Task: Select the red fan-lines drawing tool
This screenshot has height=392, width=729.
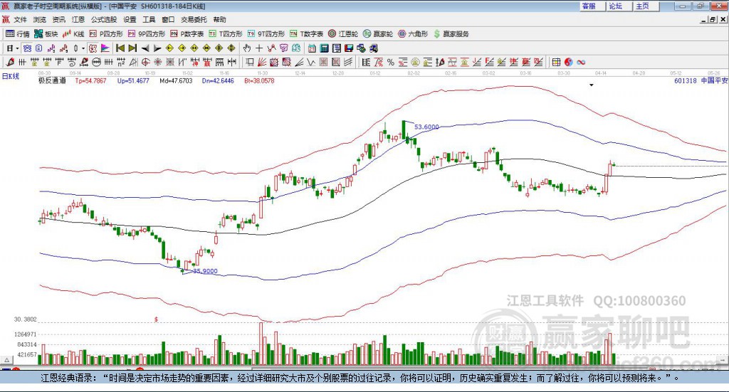Action: tap(262, 62)
